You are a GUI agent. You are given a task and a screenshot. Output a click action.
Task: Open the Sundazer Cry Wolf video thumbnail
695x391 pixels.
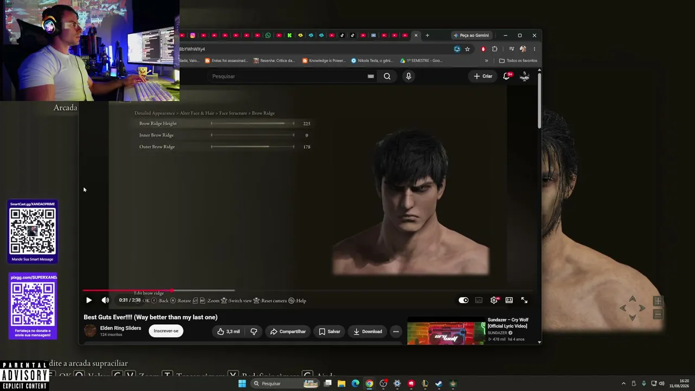click(446, 332)
